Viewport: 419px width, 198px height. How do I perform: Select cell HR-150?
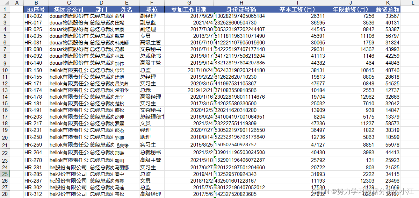click(x=36, y=70)
